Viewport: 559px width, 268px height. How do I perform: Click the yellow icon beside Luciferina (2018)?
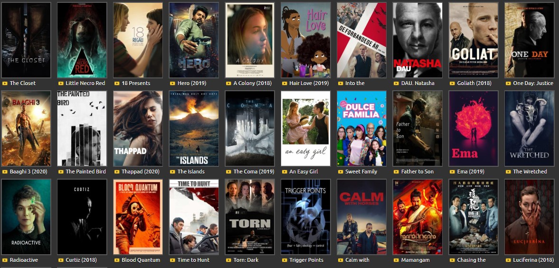pos(508,260)
